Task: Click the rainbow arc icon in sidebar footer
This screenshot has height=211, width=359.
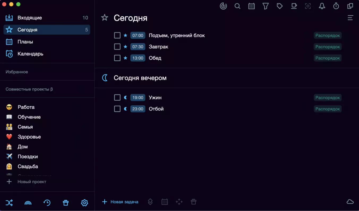Action: pos(28,203)
